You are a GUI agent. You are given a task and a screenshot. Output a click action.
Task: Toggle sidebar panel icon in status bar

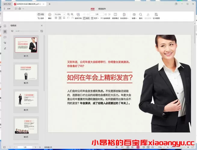5,147
